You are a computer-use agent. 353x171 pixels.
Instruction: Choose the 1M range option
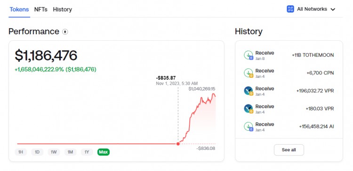click(70, 152)
